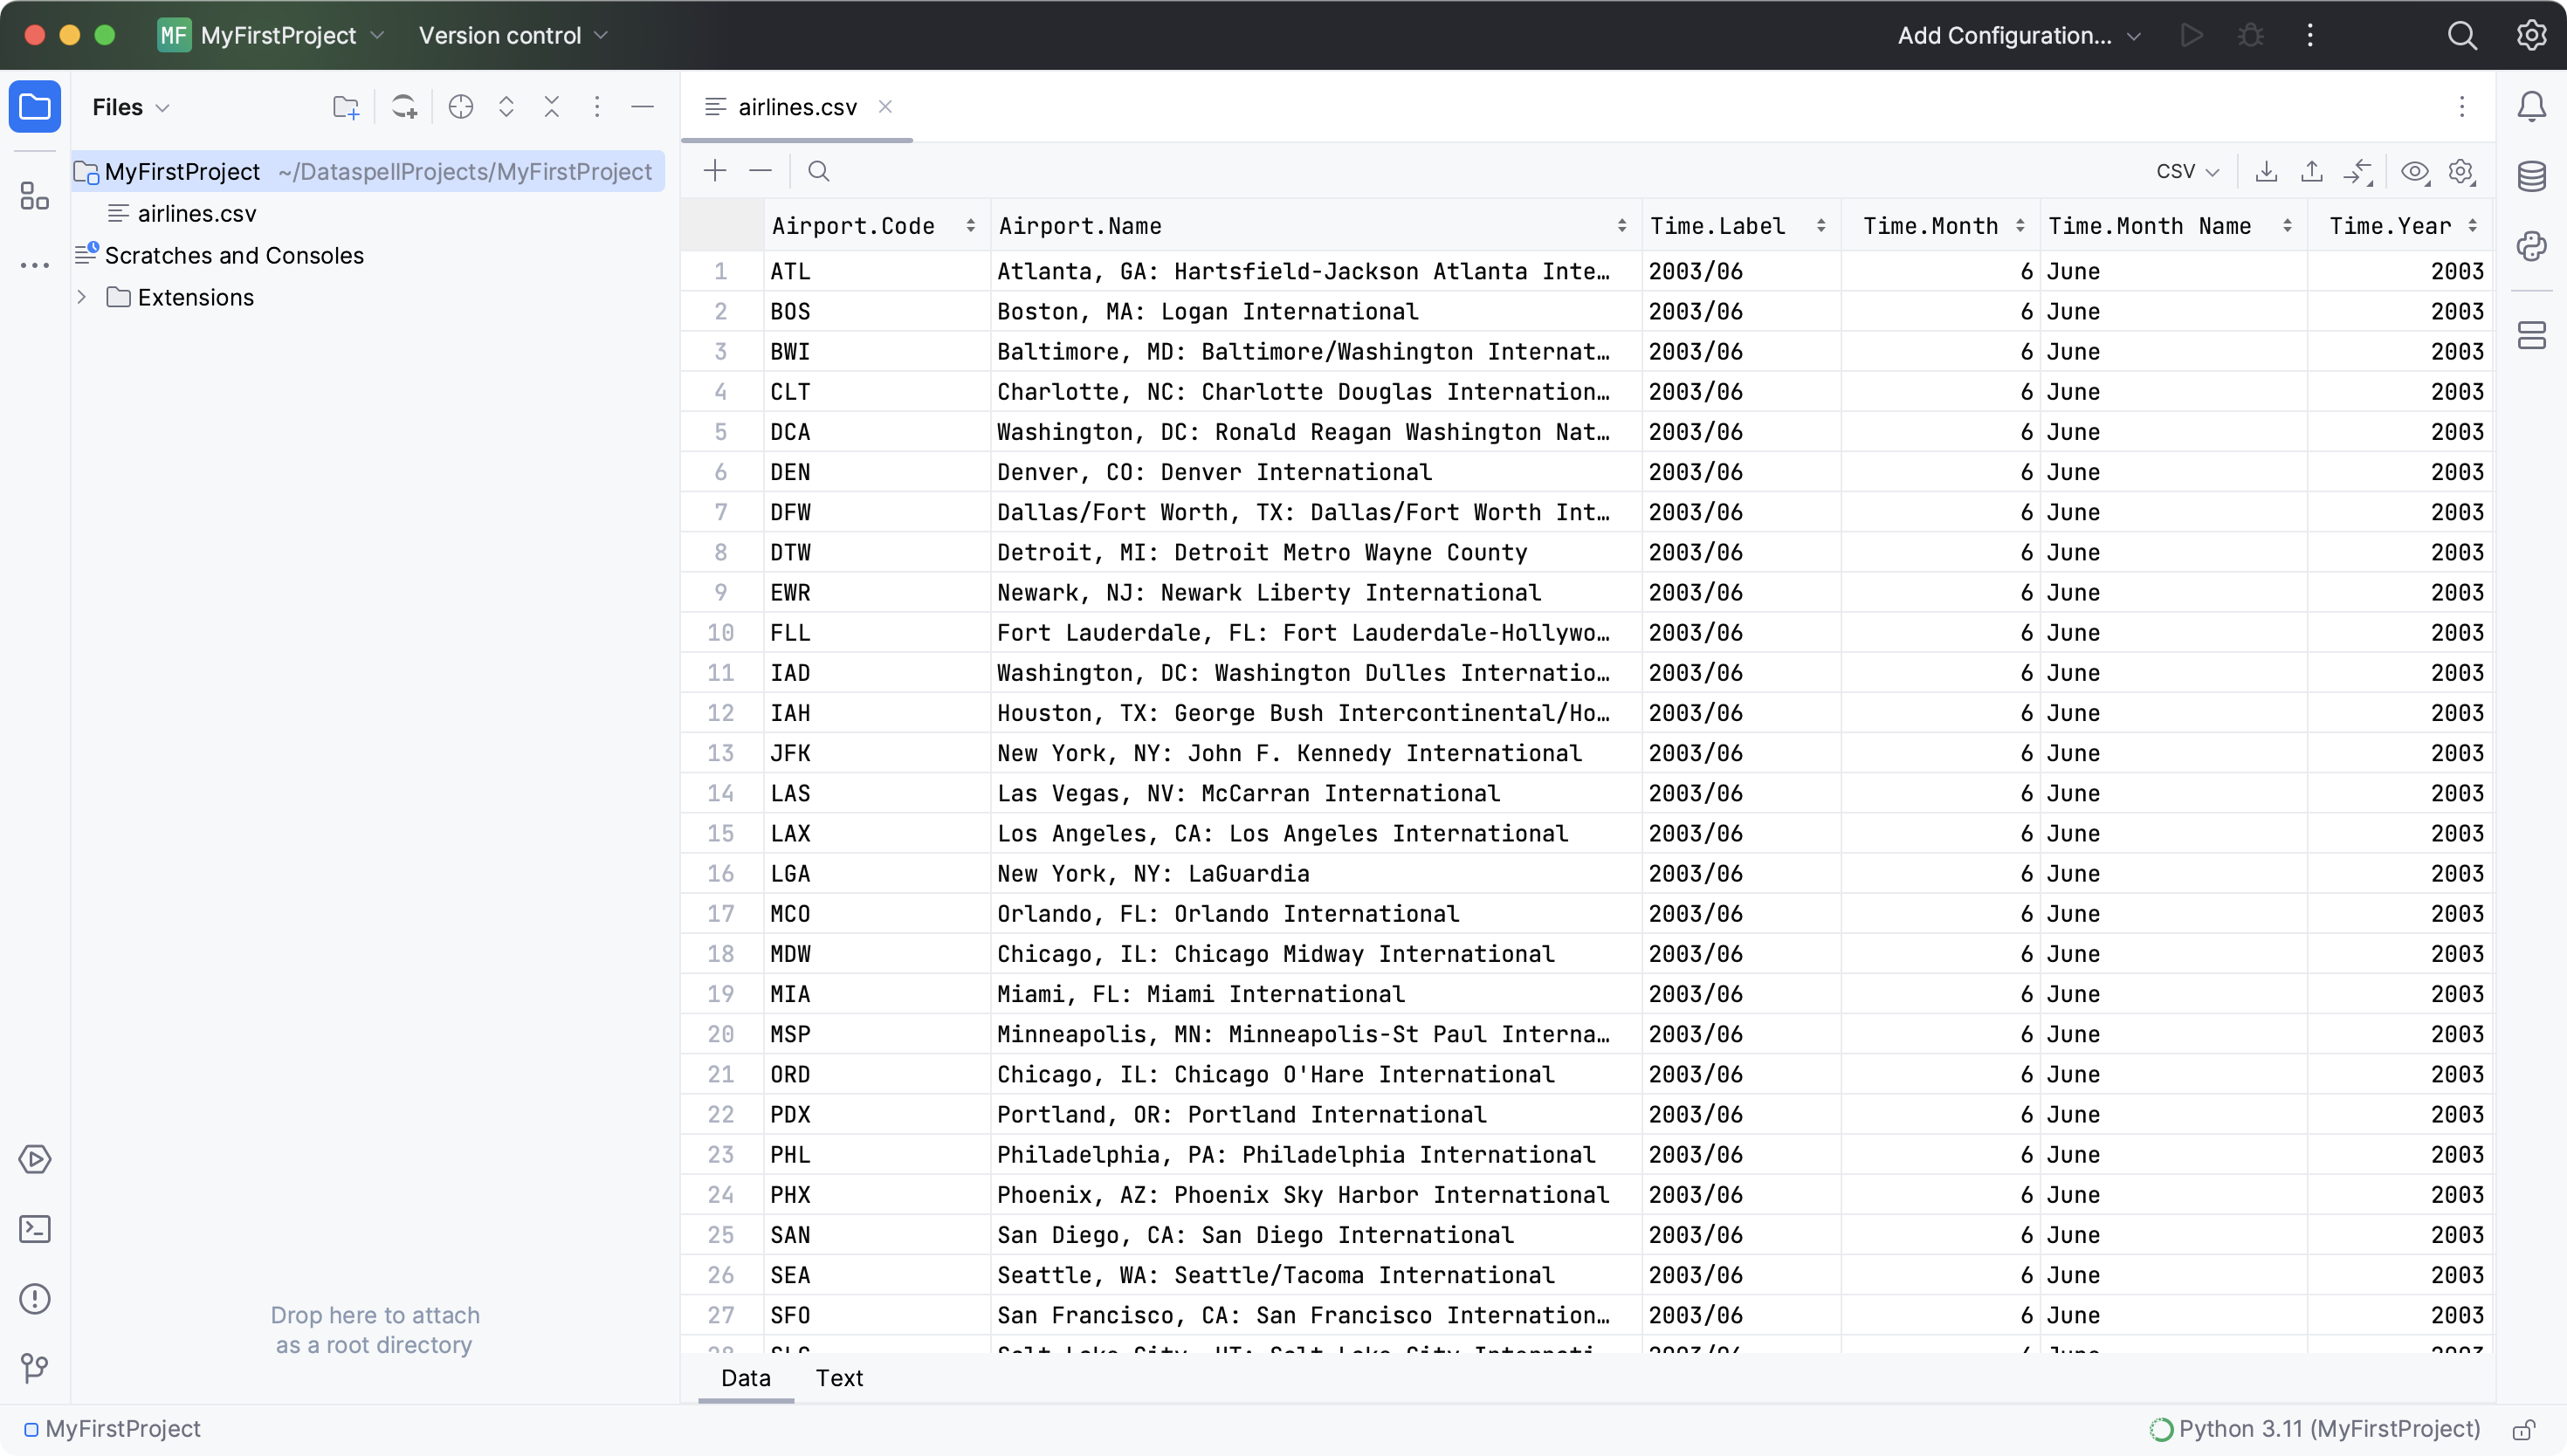2567x1456 pixels.
Task: Toggle table view with eye icon
Action: 2415,171
